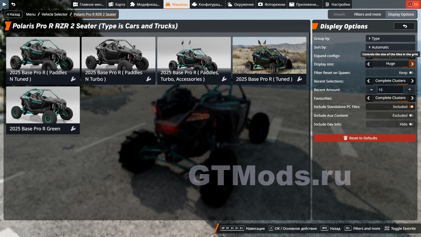Click the undo arrow next to play

click(13, 4)
